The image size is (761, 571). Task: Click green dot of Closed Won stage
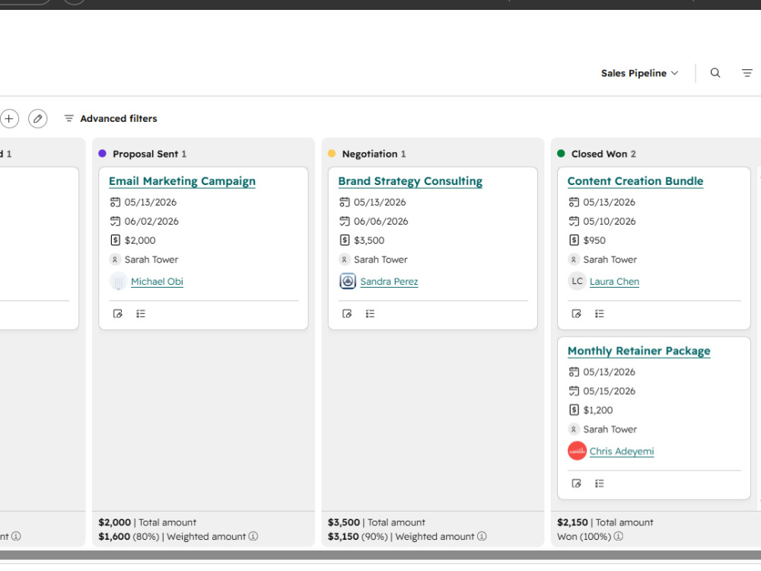pyautogui.click(x=561, y=154)
